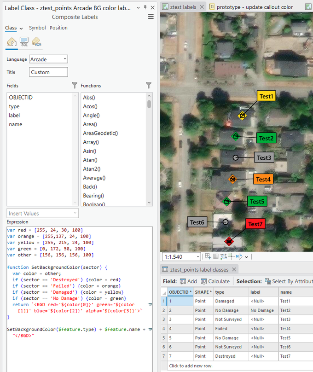Select the Bearing() function
The image size is (313, 372).
coord(93,196)
